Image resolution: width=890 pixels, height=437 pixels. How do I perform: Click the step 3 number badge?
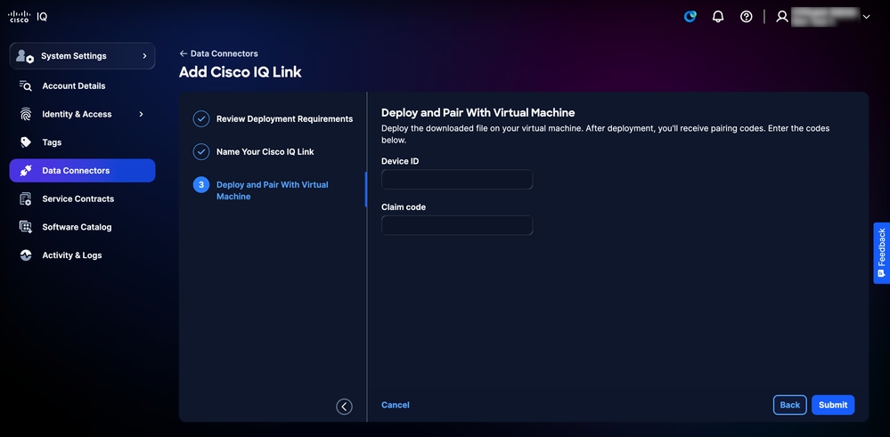coord(201,185)
